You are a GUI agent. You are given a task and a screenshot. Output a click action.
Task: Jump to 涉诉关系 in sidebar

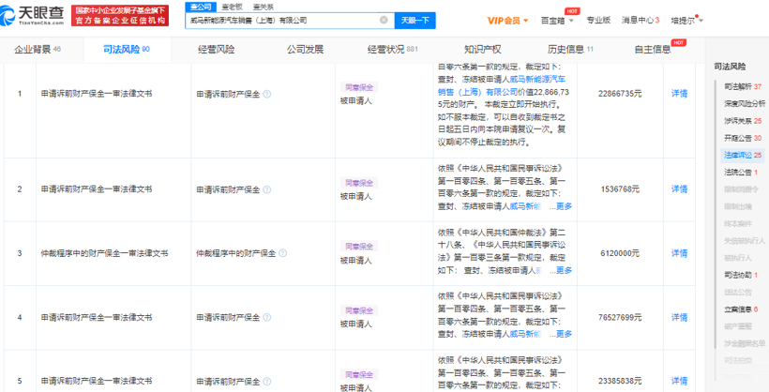(743, 121)
